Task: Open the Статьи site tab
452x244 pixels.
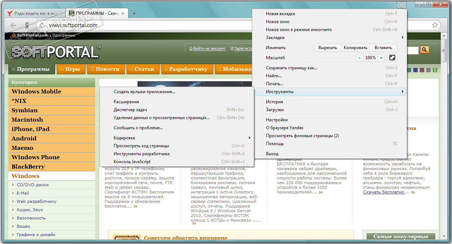Action: [x=142, y=69]
